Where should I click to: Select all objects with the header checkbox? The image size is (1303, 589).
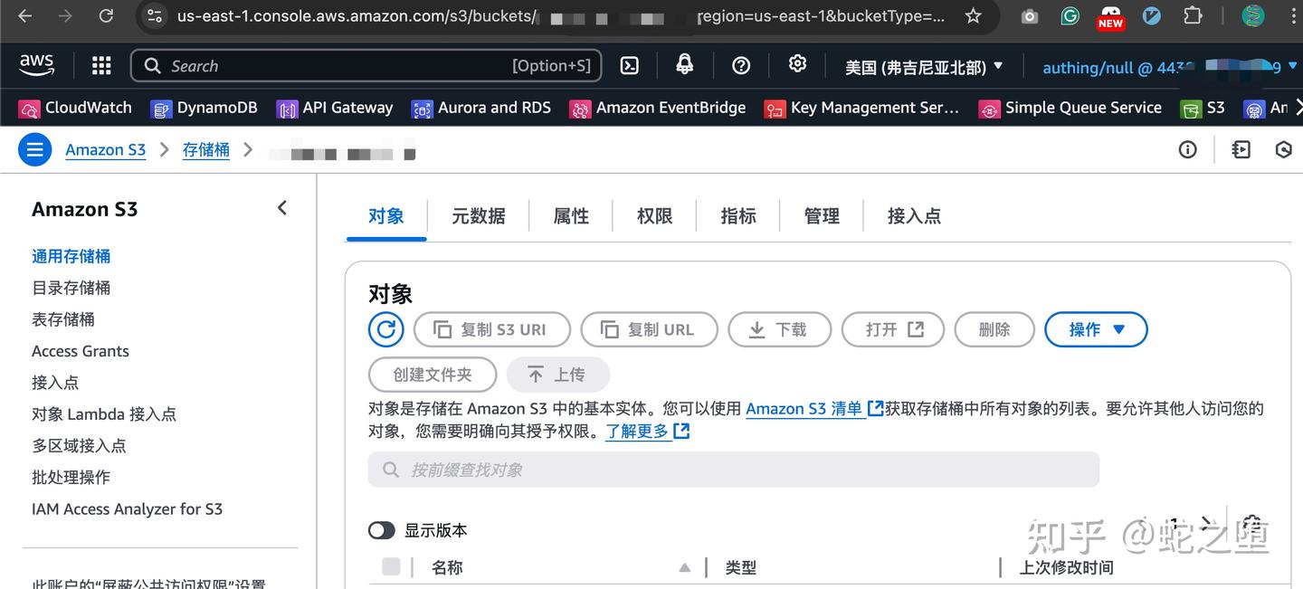(391, 566)
